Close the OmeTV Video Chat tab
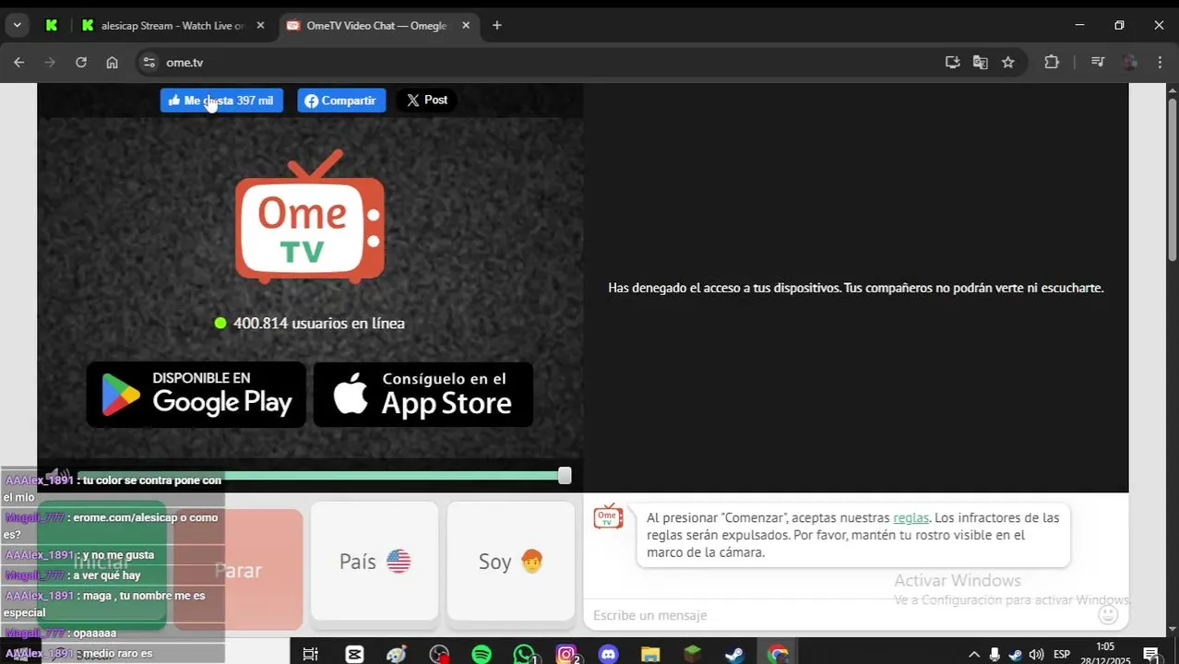The height and width of the screenshot is (664, 1179). (x=466, y=26)
